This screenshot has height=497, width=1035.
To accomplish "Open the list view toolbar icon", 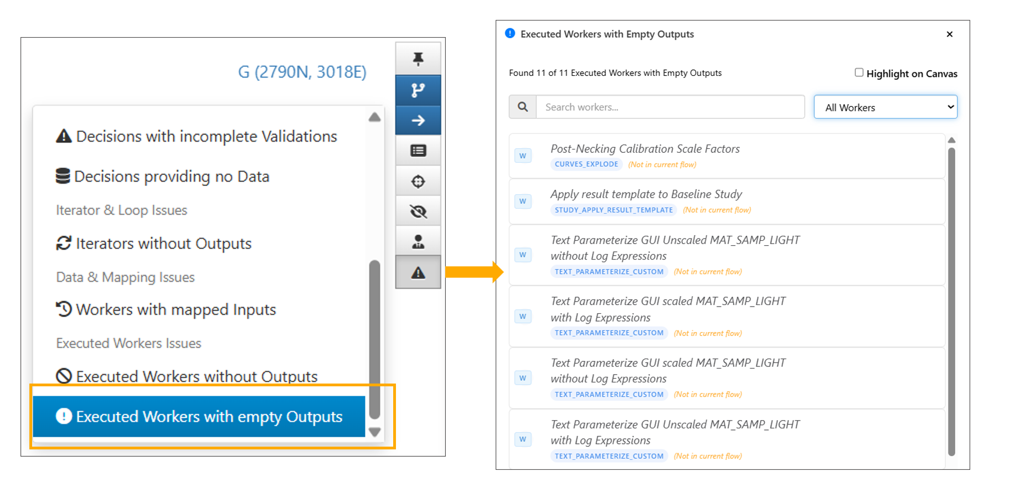I will coord(418,151).
